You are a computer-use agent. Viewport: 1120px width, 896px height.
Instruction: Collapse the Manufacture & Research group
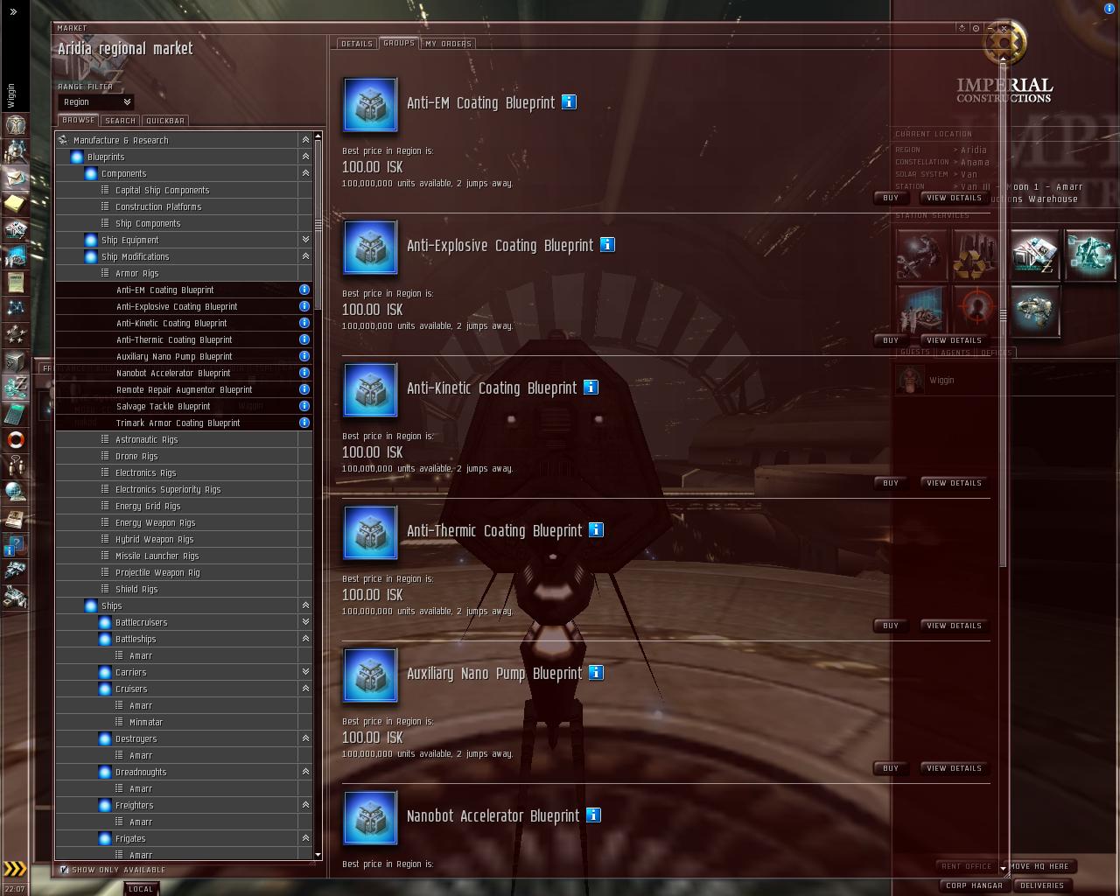pyautogui.click(x=305, y=140)
